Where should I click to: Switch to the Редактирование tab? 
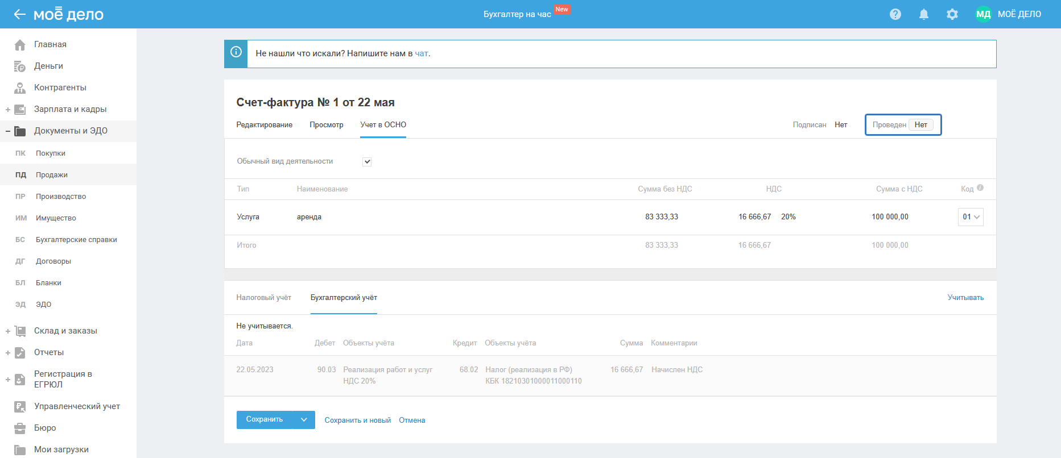265,125
